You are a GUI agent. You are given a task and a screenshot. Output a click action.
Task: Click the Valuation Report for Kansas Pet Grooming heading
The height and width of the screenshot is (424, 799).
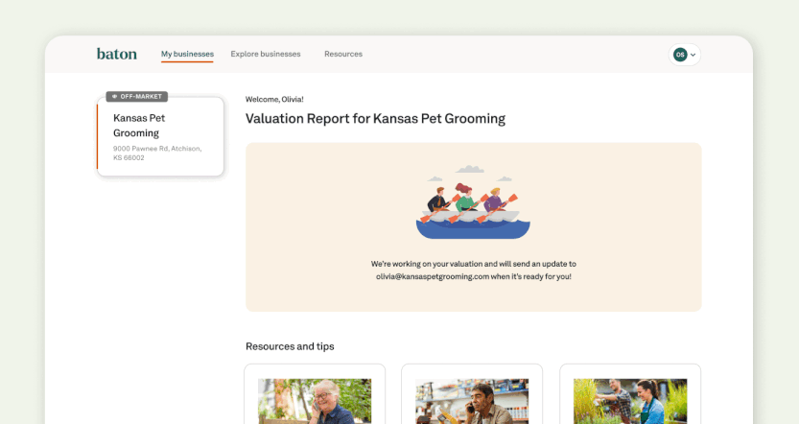375,119
